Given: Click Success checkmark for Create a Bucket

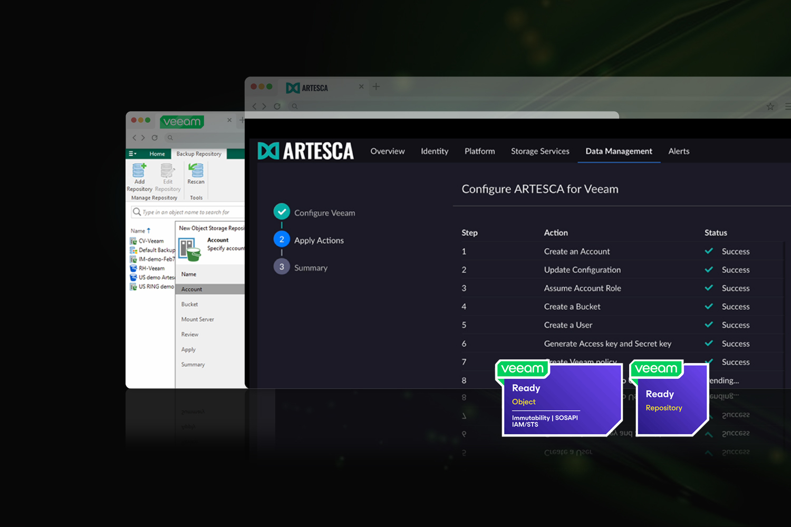Looking at the screenshot, I should pos(709,306).
